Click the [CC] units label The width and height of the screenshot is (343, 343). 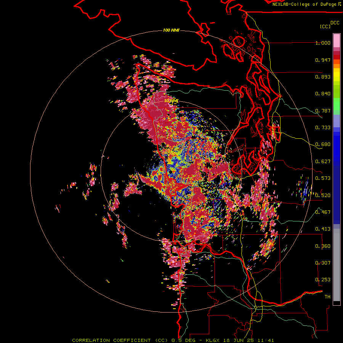[325, 26]
